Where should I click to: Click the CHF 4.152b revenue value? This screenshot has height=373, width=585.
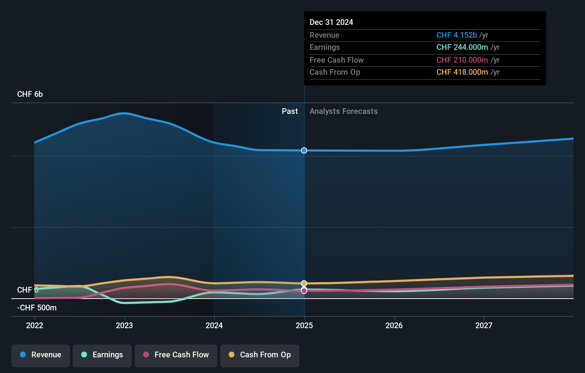(457, 35)
